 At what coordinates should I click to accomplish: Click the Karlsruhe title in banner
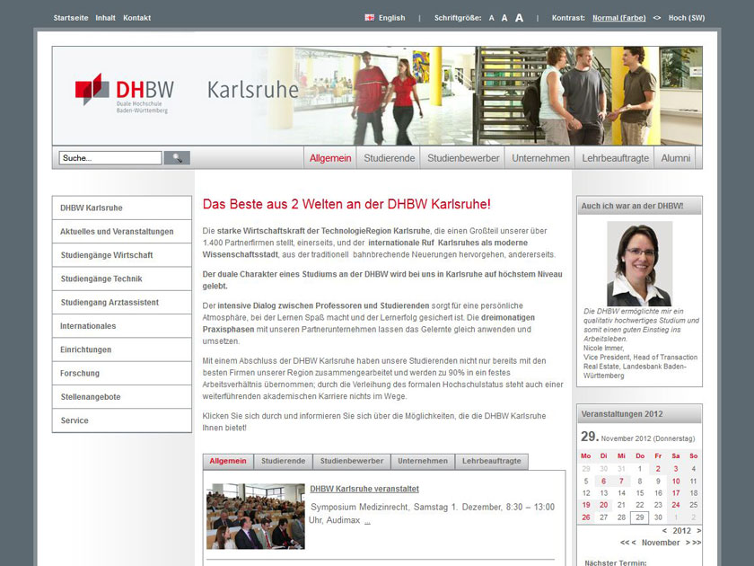tap(253, 90)
